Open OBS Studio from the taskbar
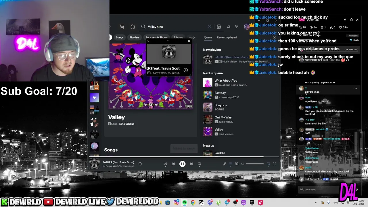This screenshot has height=207, width=368. 235,202
